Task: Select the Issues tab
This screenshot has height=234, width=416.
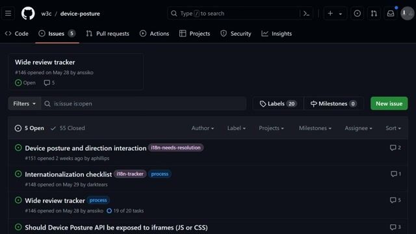Action: pos(57,34)
